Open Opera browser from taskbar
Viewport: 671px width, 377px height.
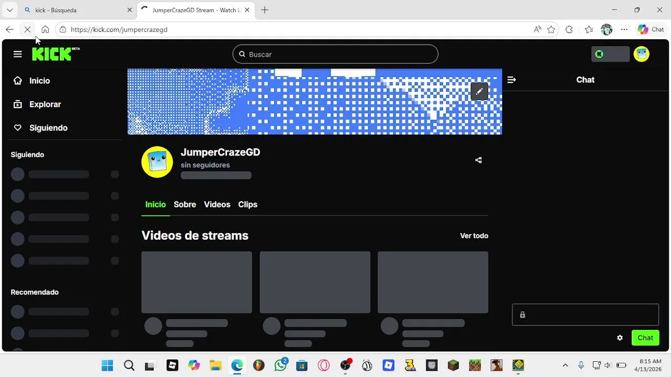323,365
